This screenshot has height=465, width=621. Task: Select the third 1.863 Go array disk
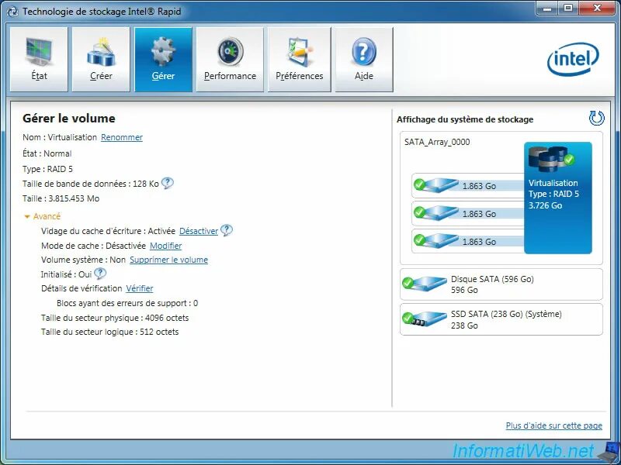pos(468,241)
